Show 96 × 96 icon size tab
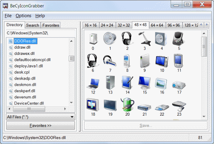Viewport: 214px width, 144px height. [174, 25]
